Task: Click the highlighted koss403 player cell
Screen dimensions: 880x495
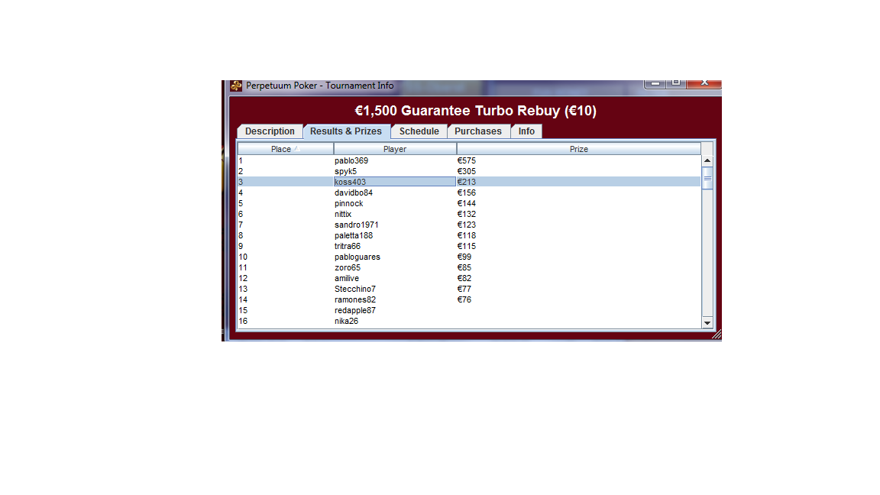Action: pyautogui.click(x=394, y=182)
